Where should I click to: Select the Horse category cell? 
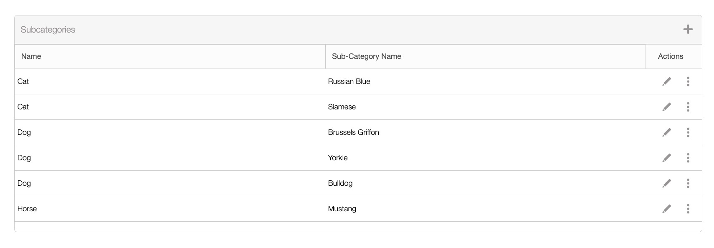[x=27, y=209]
